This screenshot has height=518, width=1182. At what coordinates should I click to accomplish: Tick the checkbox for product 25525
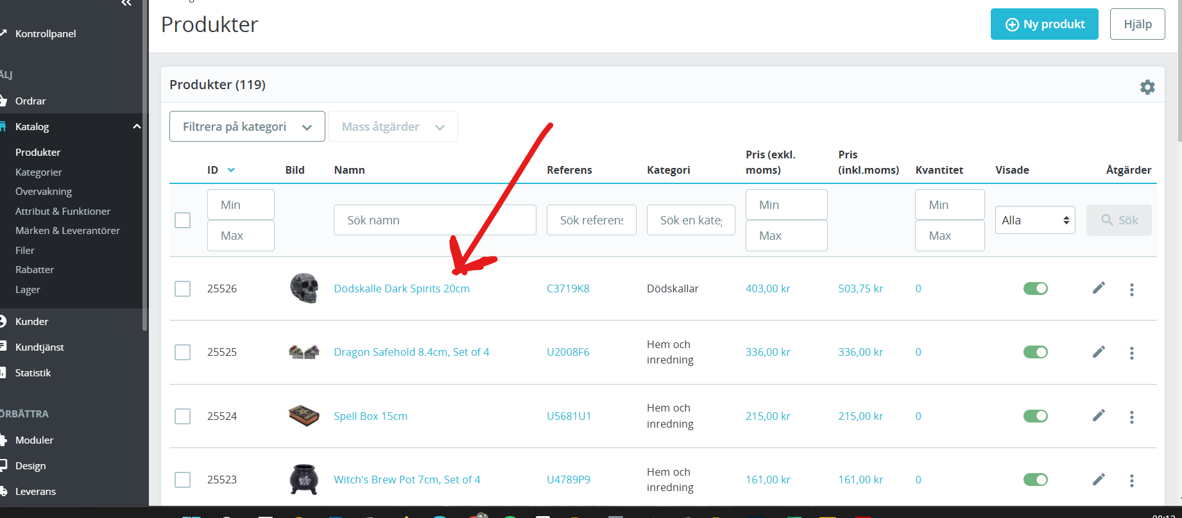(x=183, y=353)
